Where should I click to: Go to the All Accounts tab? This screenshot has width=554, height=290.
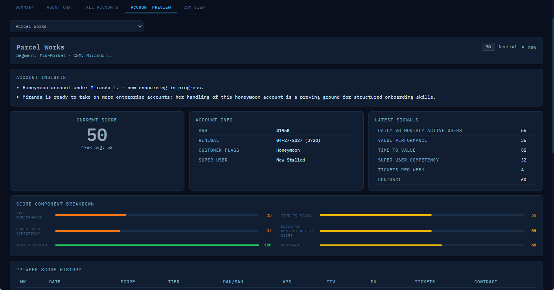pos(102,7)
